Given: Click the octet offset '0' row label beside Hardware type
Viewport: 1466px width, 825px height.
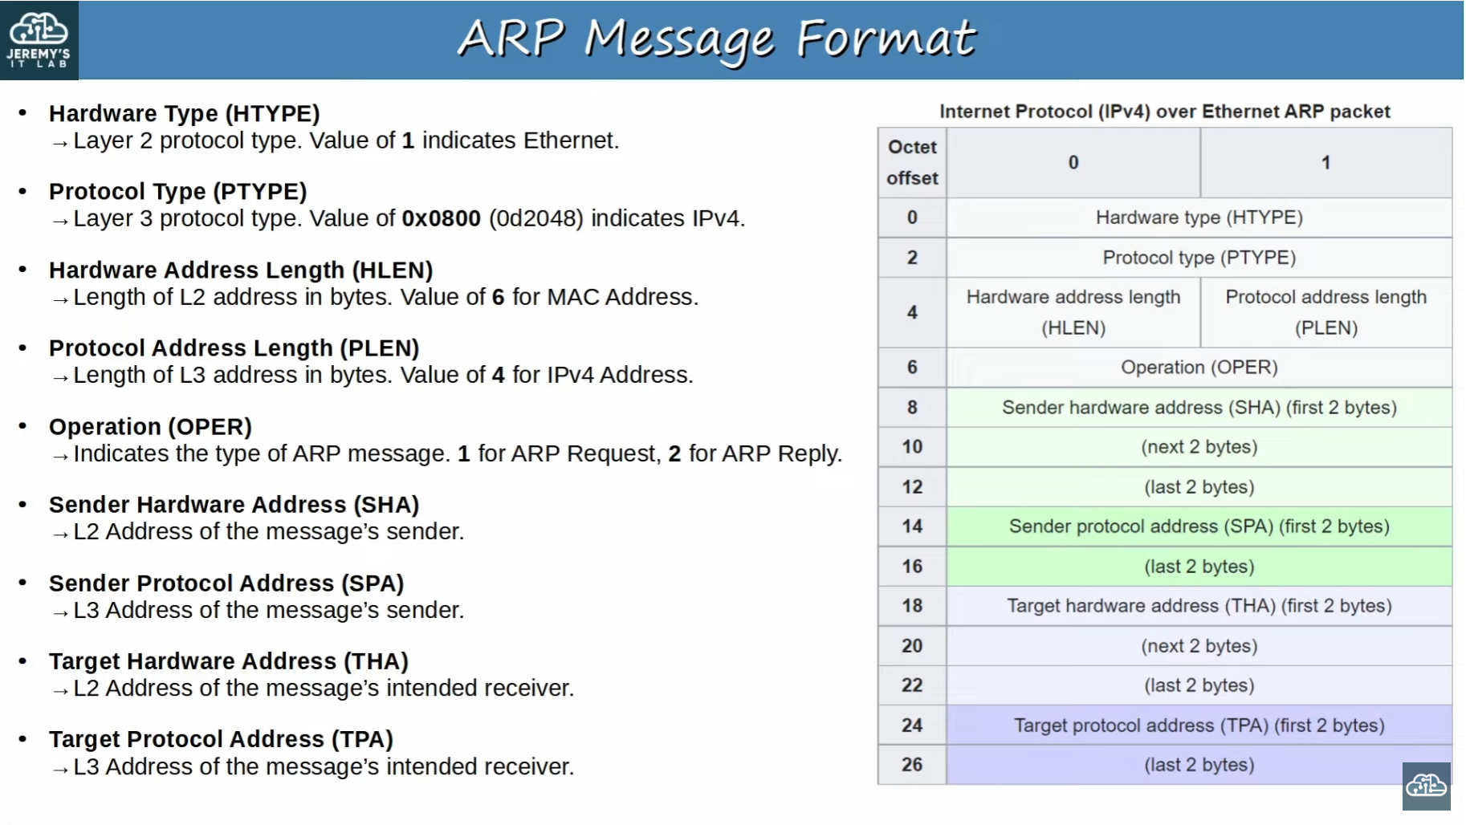Looking at the screenshot, I should [x=913, y=217].
